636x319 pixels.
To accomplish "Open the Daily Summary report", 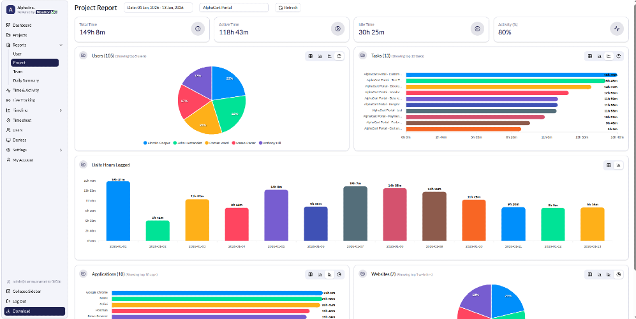I will point(26,80).
